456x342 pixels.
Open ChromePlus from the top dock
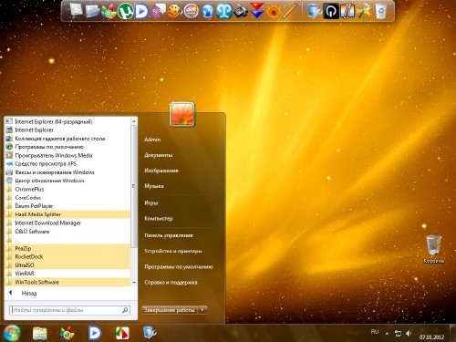coord(109,12)
